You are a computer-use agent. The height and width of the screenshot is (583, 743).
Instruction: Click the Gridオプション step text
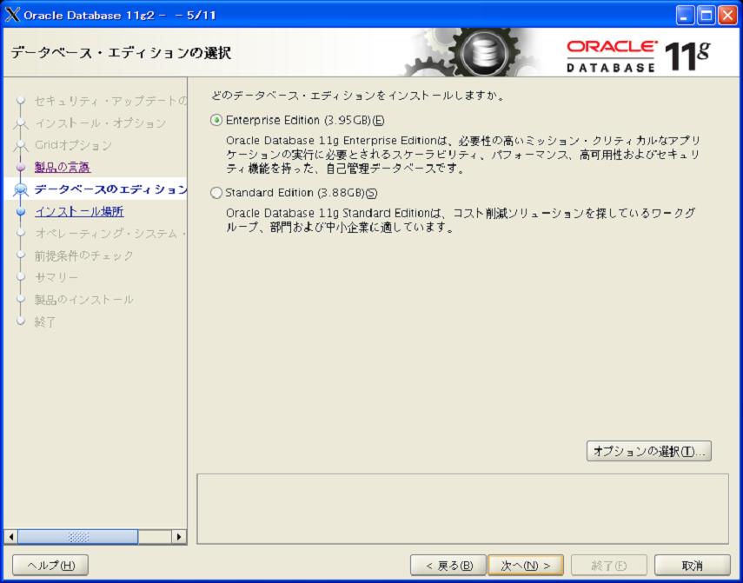point(73,145)
